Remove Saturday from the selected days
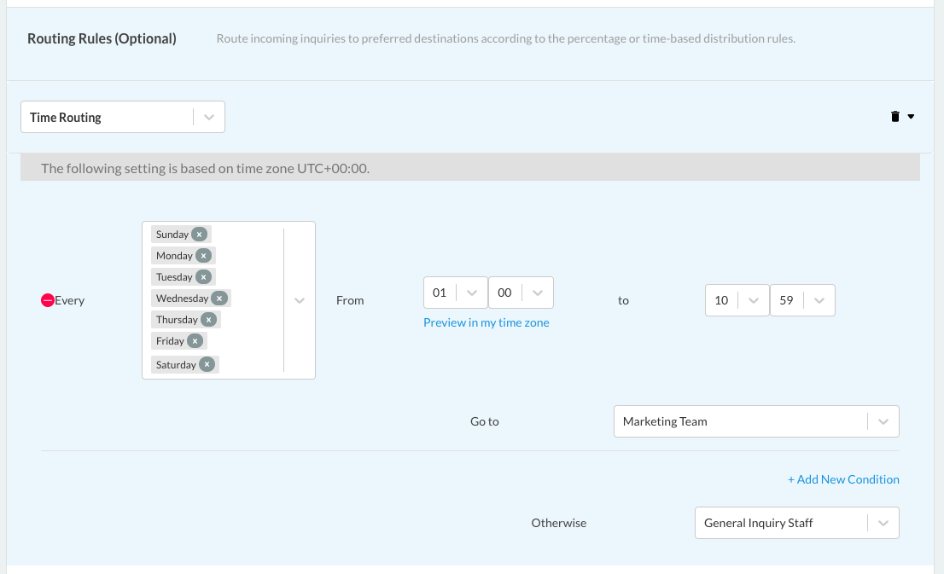The height and width of the screenshot is (574, 944). tap(207, 365)
